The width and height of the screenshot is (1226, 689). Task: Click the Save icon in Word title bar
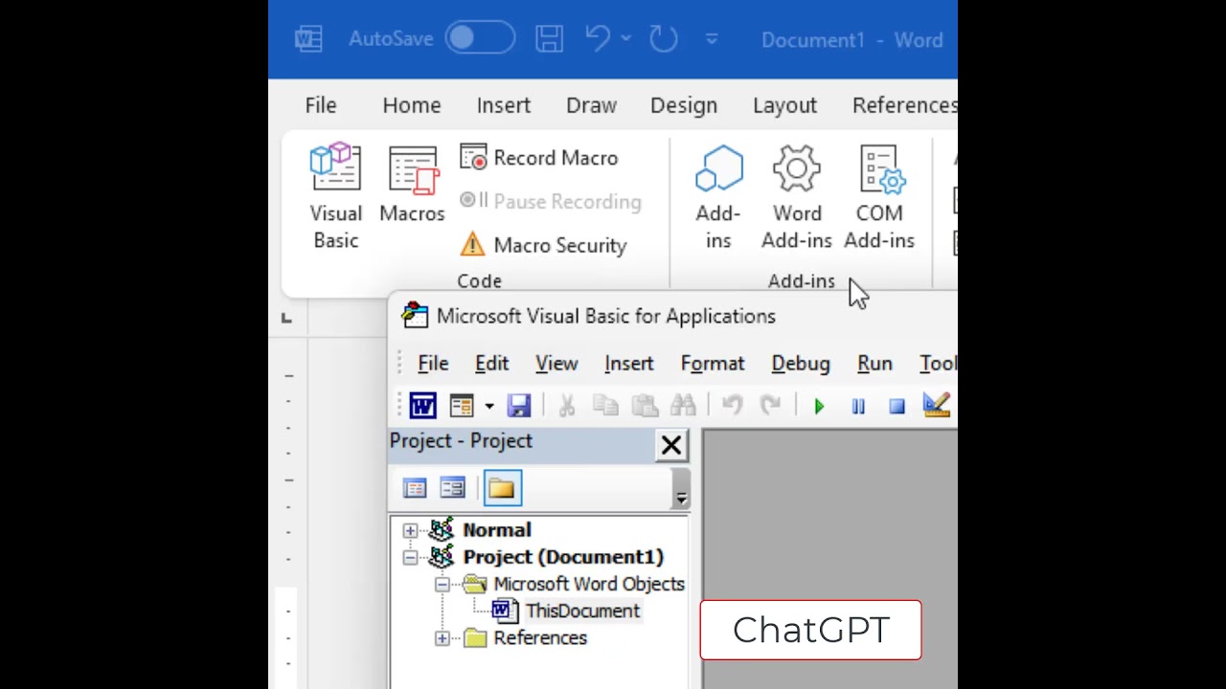tap(549, 39)
